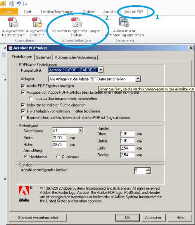Toggle Herunterladen von externen Inhalten blockieren
Image resolution: width=195 pixels, height=225 pixels.
tap(23, 111)
